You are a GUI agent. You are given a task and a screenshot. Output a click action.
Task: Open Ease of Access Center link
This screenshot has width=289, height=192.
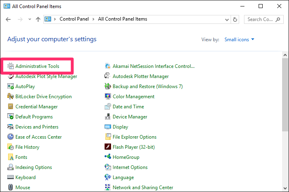[39, 137]
